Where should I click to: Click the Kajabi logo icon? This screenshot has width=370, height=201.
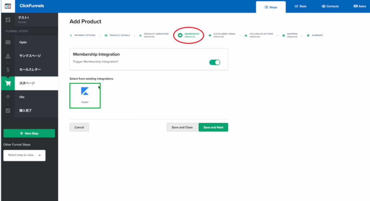[x=85, y=91]
